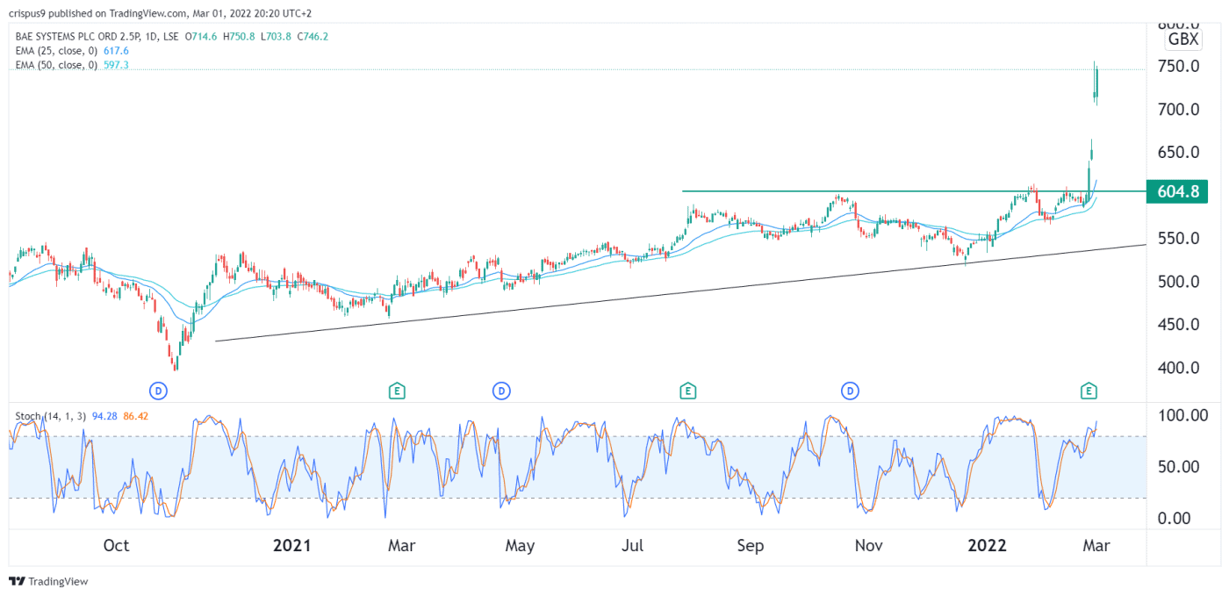This screenshot has height=596, width=1229.
Task: Toggle the Stoch (14, 1, 3) indicator legend
Action: pos(49,415)
